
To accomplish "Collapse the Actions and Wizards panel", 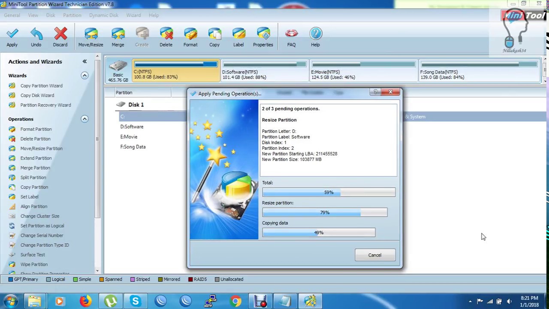I will 84,61.
